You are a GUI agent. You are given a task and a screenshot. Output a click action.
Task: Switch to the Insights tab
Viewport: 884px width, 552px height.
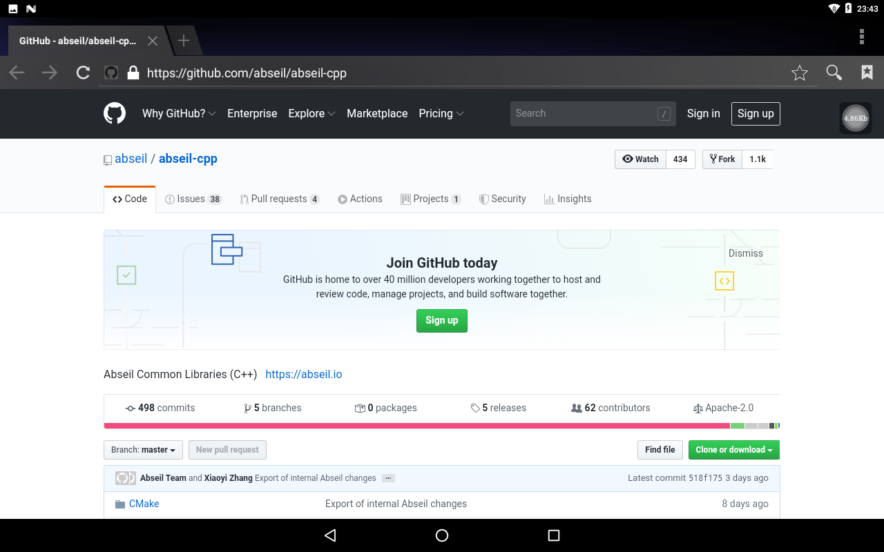(568, 199)
